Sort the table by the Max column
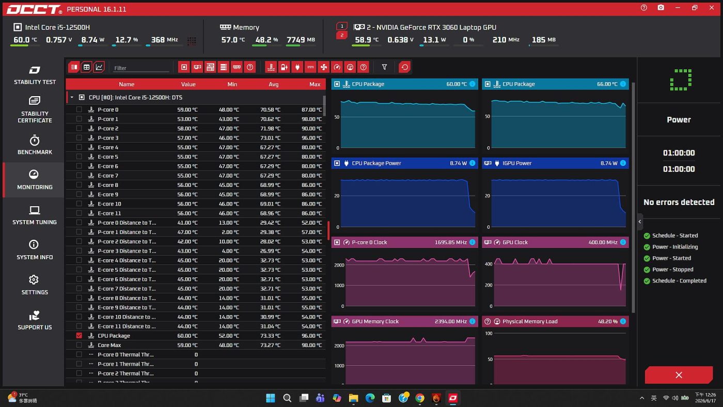723x407 pixels. click(x=315, y=84)
